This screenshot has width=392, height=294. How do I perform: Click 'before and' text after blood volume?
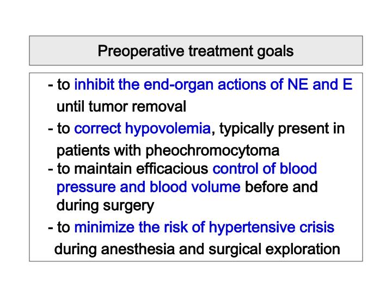[281, 187]
